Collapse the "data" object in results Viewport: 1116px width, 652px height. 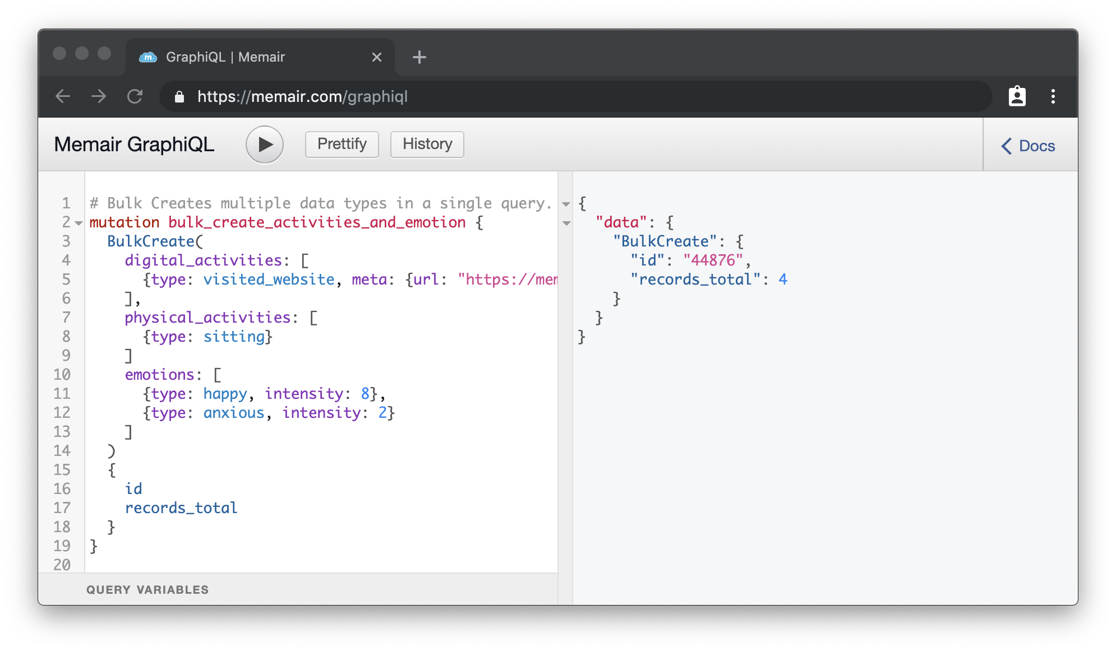(566, 223)
